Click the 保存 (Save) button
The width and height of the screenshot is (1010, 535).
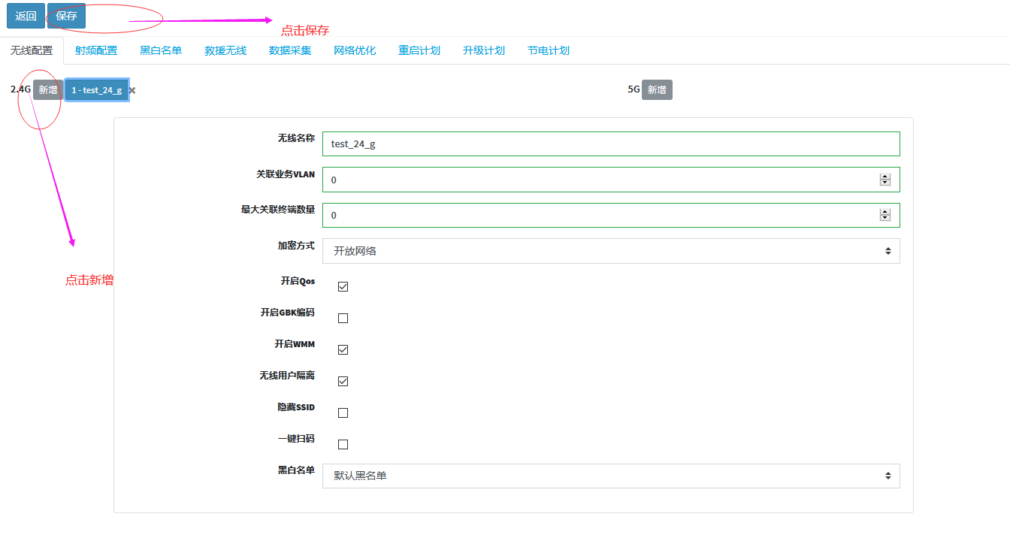66,16
